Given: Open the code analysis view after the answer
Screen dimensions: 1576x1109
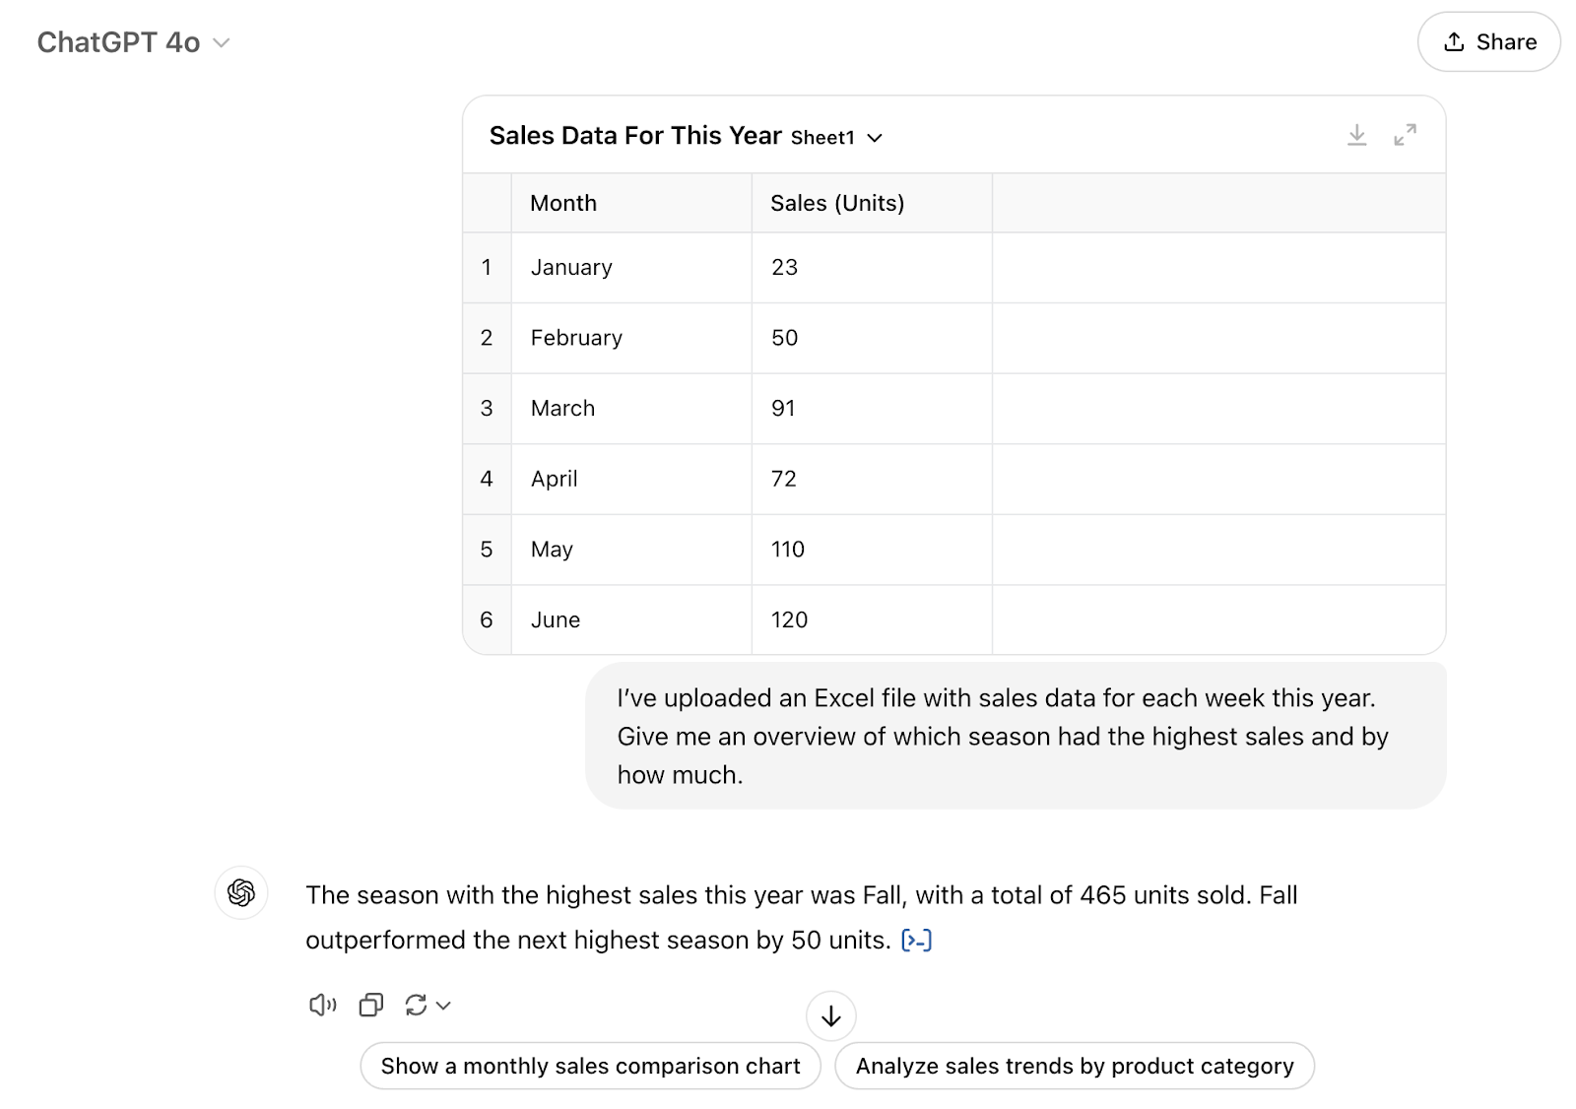Looking at the screenshot, I should (918, 940).
